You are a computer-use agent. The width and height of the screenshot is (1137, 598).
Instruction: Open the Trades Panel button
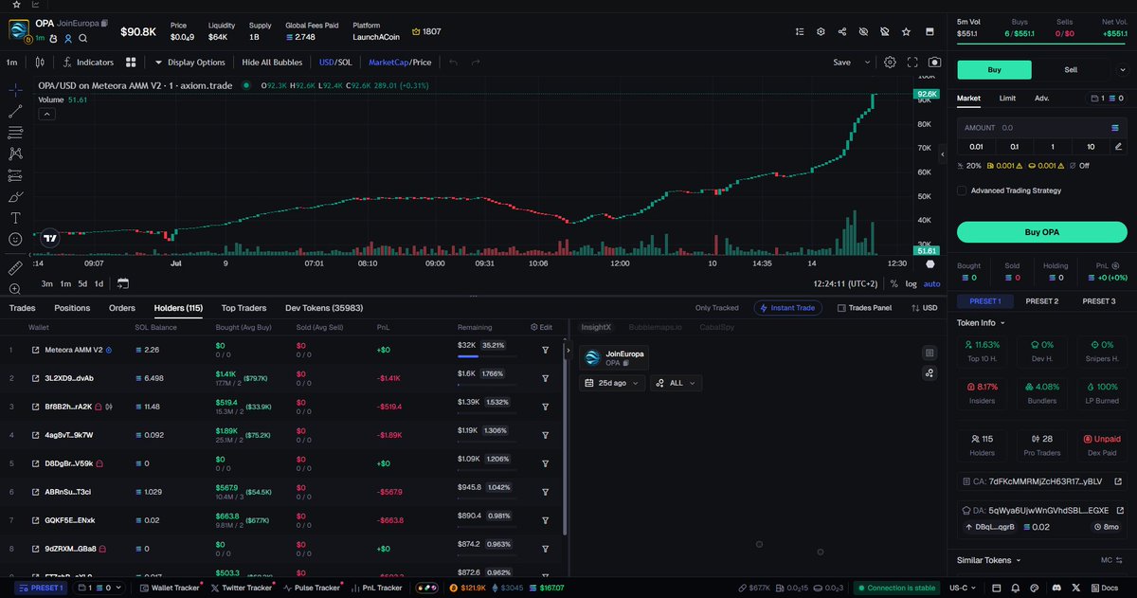864,308
